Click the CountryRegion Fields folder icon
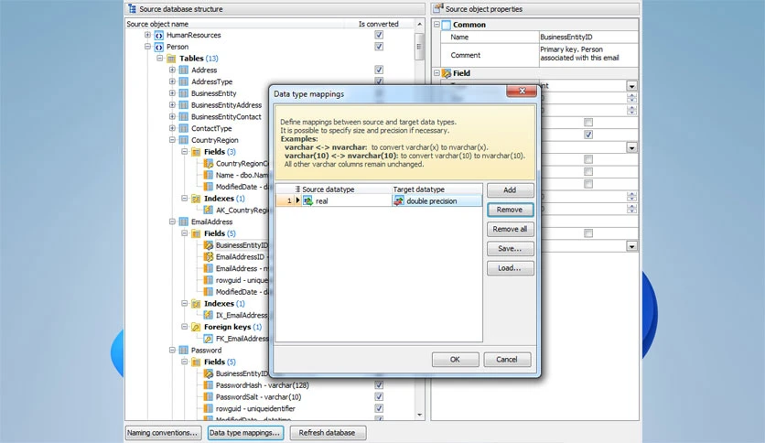This screenshot has width=765, height=443. 196,152
